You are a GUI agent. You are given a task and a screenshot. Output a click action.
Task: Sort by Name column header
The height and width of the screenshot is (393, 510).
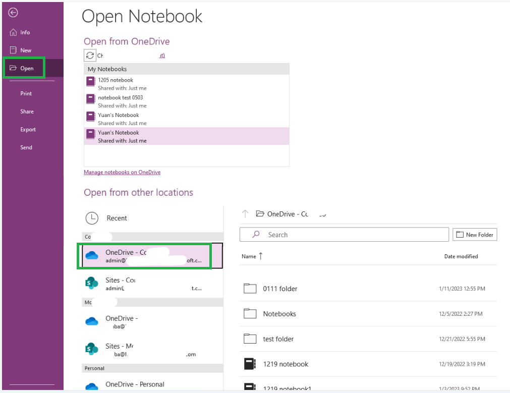click(x=252, y=256)
